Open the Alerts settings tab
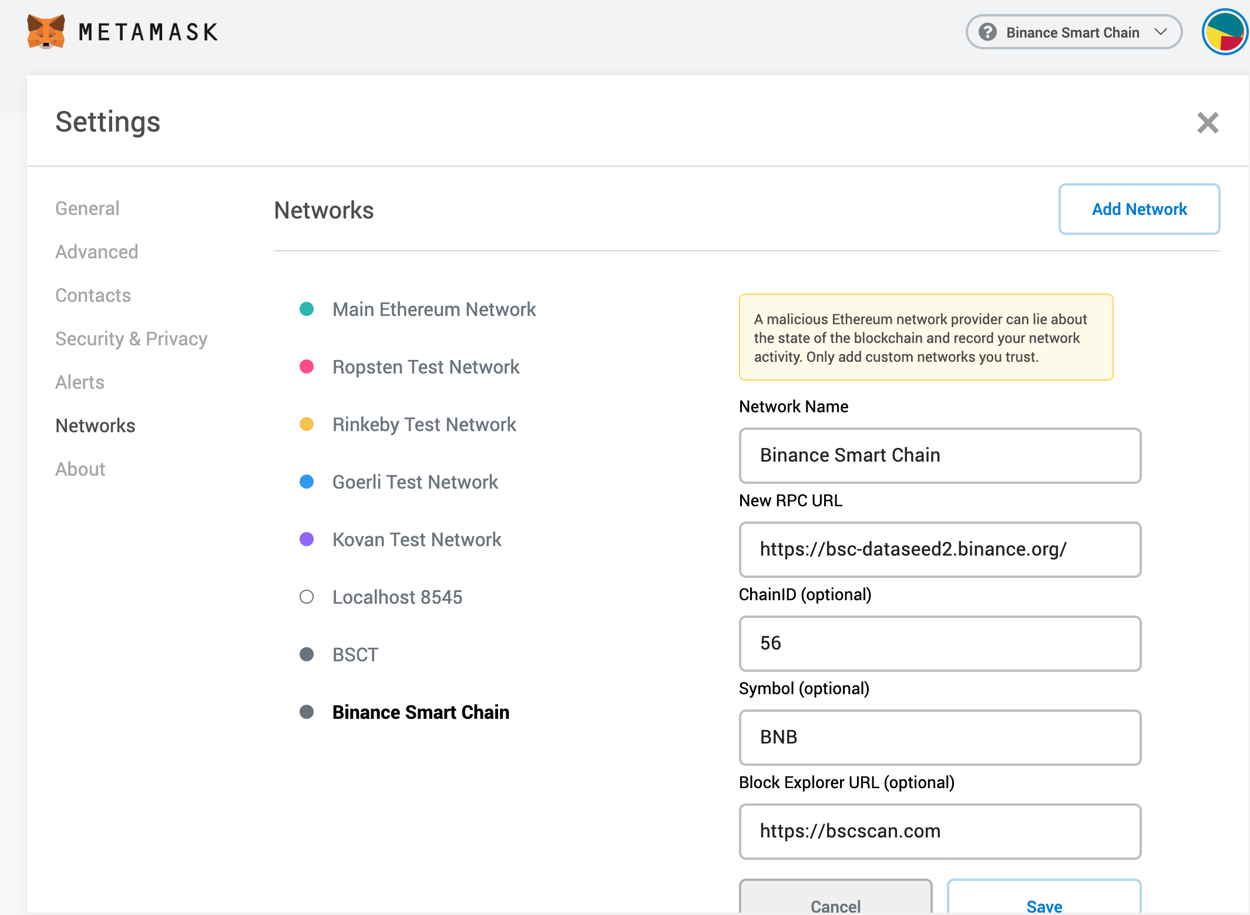This screenshot has width=1250, height=915. pos(80,382)
